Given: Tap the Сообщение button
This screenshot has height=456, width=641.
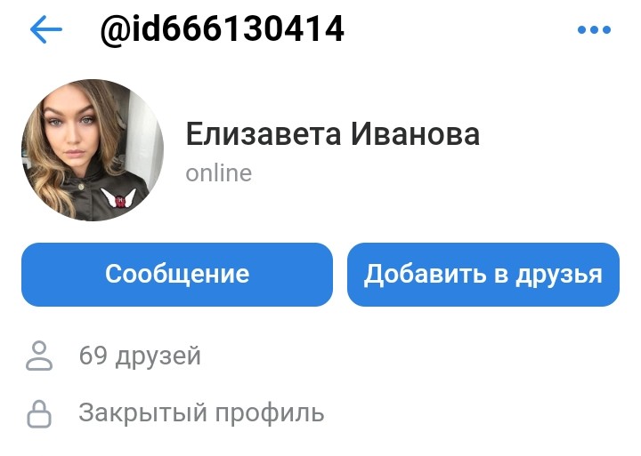Looking at the screenshot, I should (177, 275).
